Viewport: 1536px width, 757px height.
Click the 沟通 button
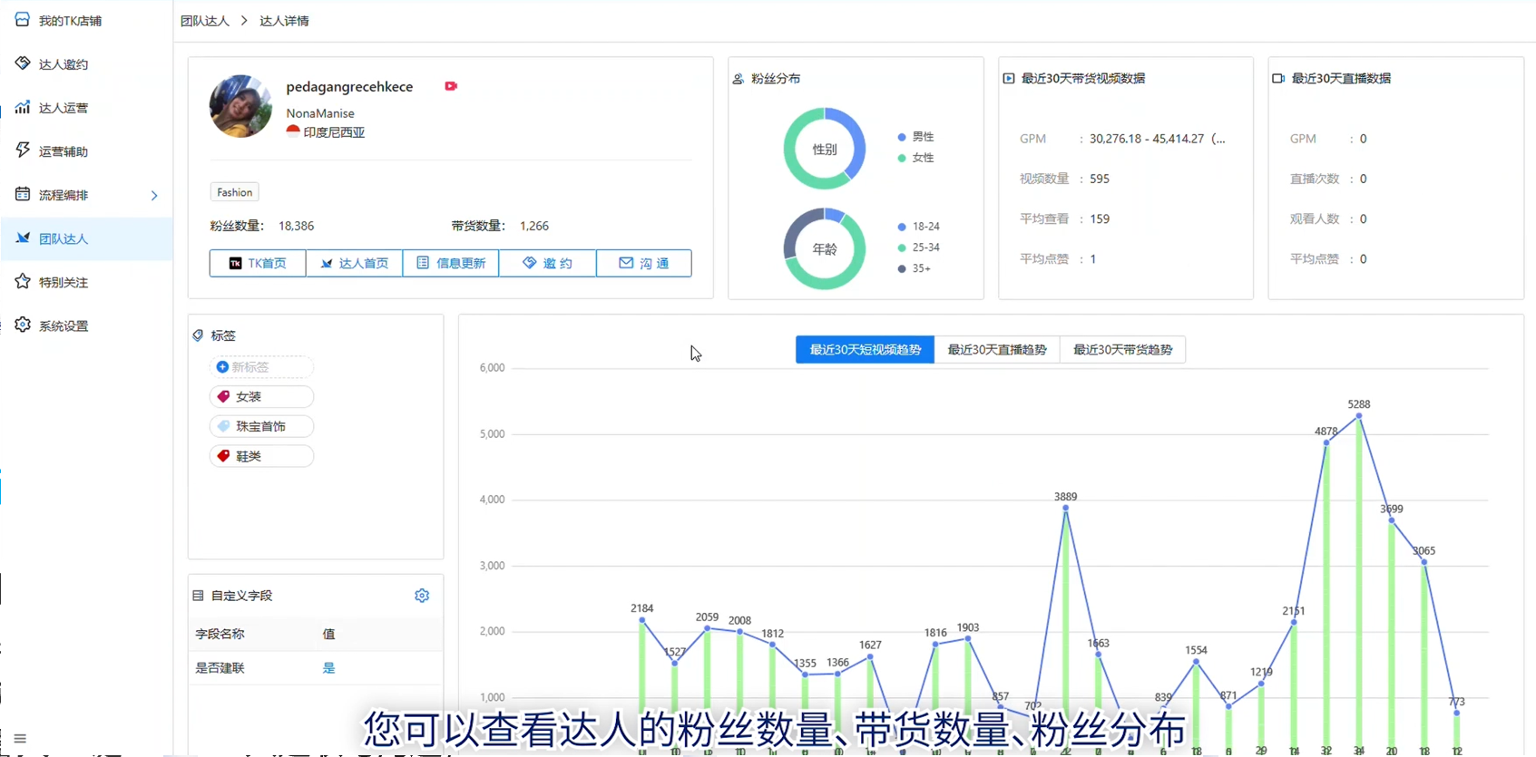(x=644, y=263)
